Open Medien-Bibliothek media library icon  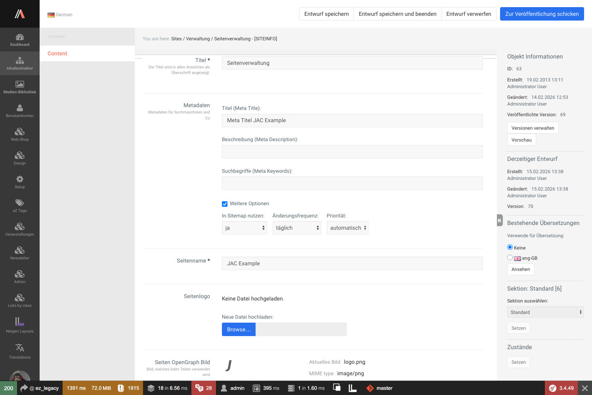click(x=19, y=84)
